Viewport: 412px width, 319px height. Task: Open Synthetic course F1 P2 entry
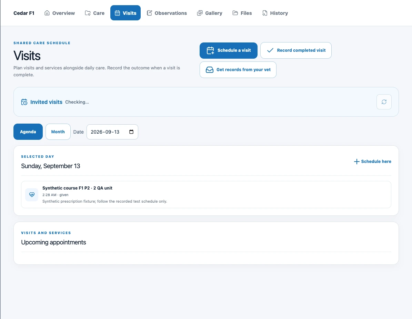206,194
